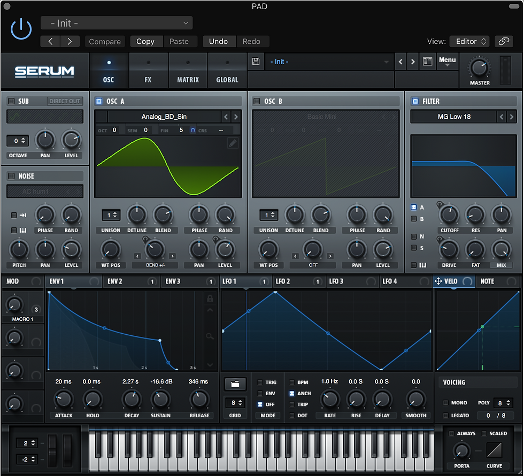Load previous Serum preset arrow
The image size is (524, 476).
[x=400, y=62]
